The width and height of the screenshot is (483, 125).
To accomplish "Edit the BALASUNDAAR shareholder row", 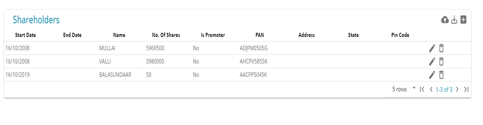I will click(x=432, y=75).
